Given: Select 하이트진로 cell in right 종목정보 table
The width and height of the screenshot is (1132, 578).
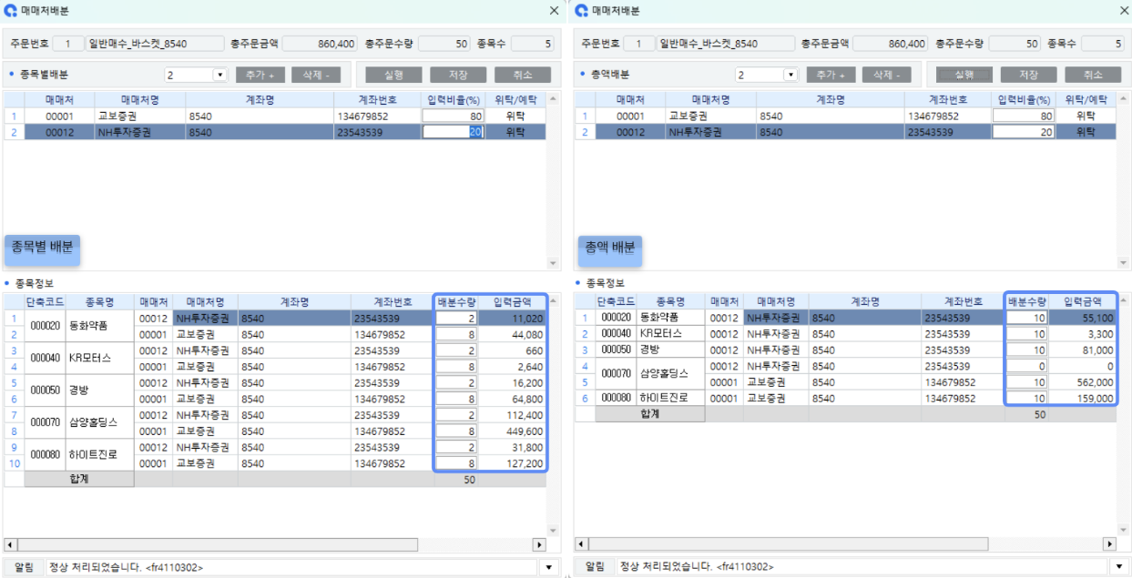Looking at the screenshot, I should 671,398.
